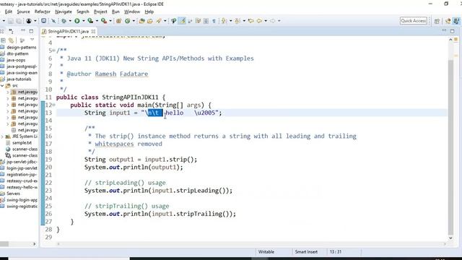Open the Next Annotation dropdown arrow
The image size is (462, 260).
click(x=230, y=21)
